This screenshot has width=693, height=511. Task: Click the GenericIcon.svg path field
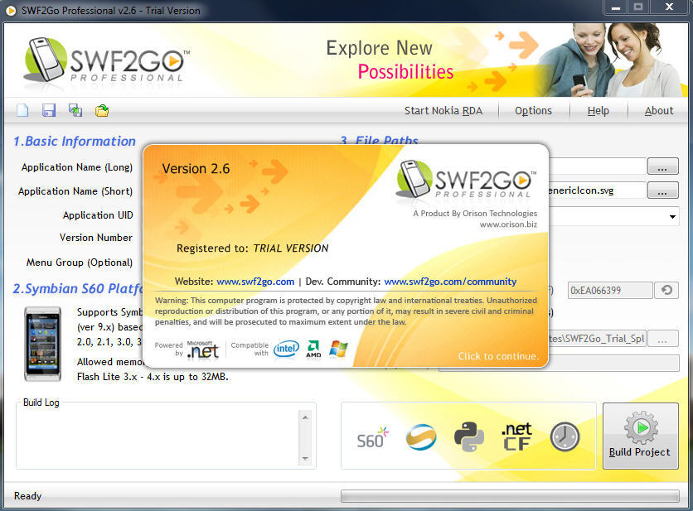click(597, 190)
